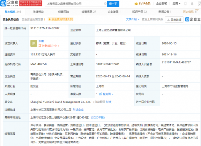Screen dimensions: 201x146
Task: Click 发生变更时通知我 alert button
Action: click(x=61, y=19)
